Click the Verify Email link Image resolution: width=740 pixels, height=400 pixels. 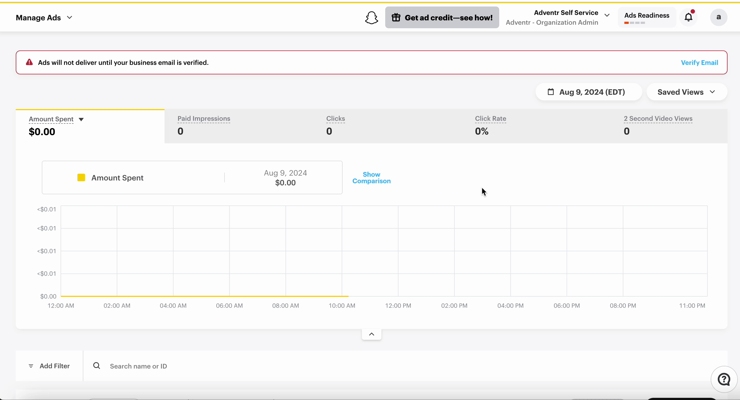coord(699,62)
